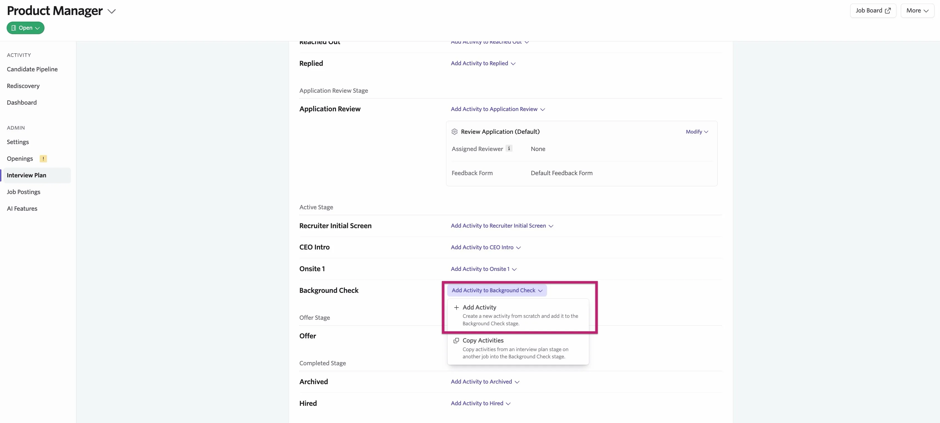Click the CEO Intro stage name

(x=314, y=247)
